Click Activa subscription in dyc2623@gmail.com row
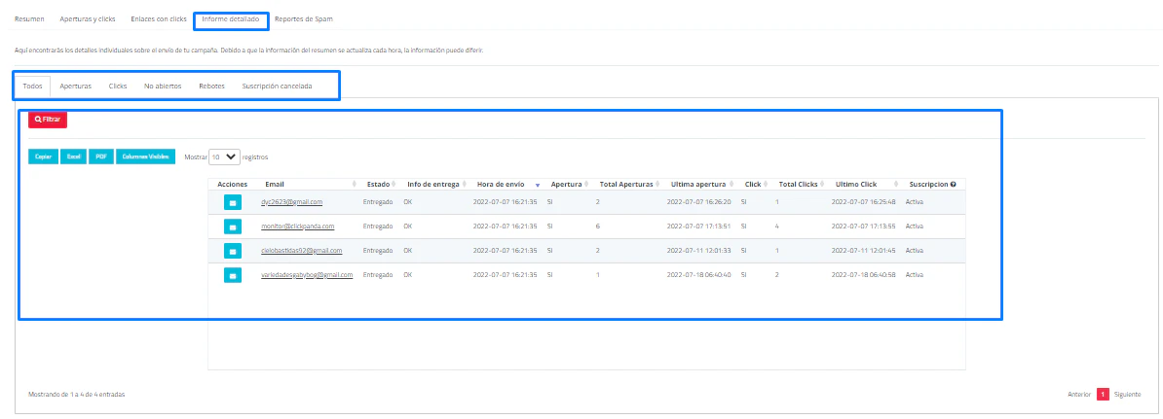The width and height of the screenshot is (1163, 419). (914, 202)
